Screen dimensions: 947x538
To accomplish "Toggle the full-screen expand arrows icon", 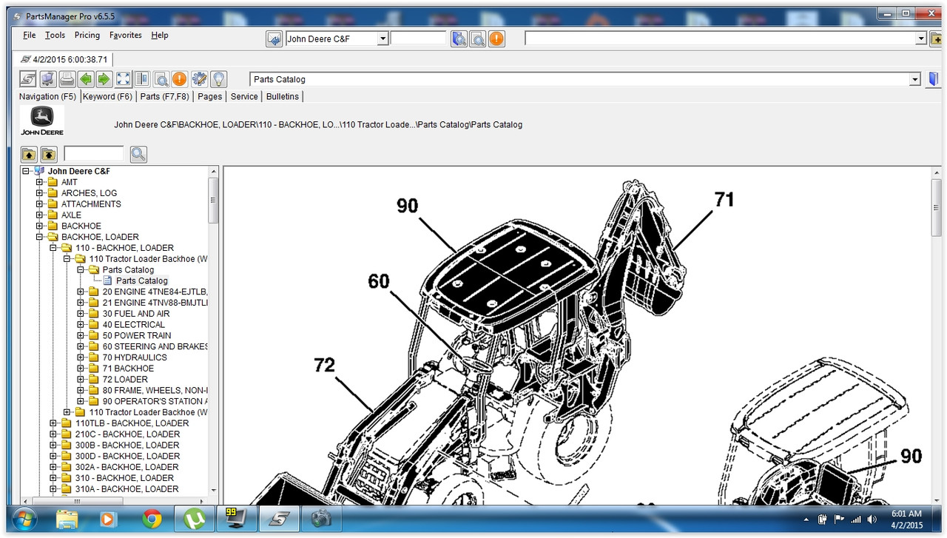I will 124,79.
